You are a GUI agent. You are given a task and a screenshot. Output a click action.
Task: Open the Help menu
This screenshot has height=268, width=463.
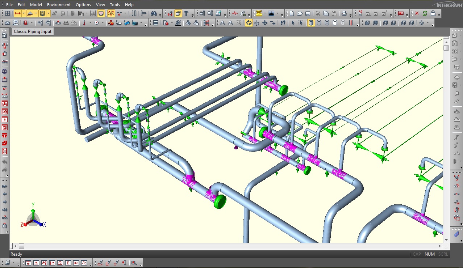coord(129,5)
